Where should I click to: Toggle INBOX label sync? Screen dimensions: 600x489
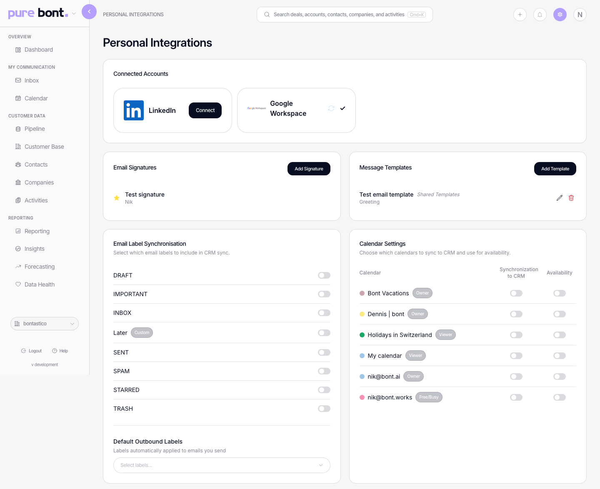(324, 313)
